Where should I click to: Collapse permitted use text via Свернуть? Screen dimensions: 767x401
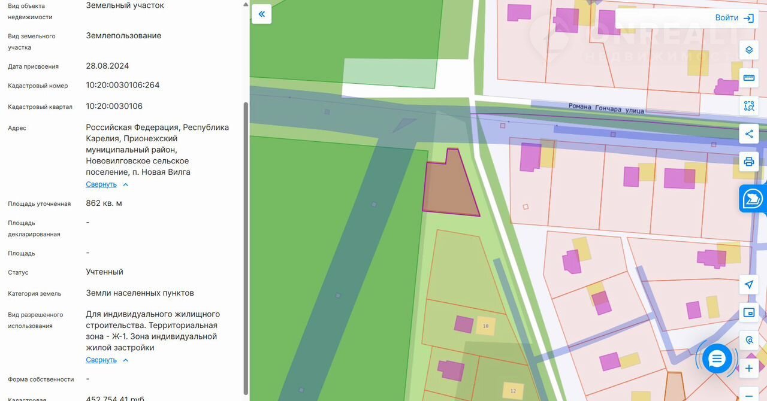[x=101, y=360]
